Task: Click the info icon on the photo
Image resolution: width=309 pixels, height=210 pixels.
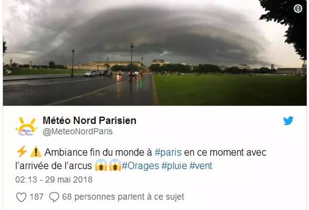Action: pyautogui.click(x=298, y=8)
